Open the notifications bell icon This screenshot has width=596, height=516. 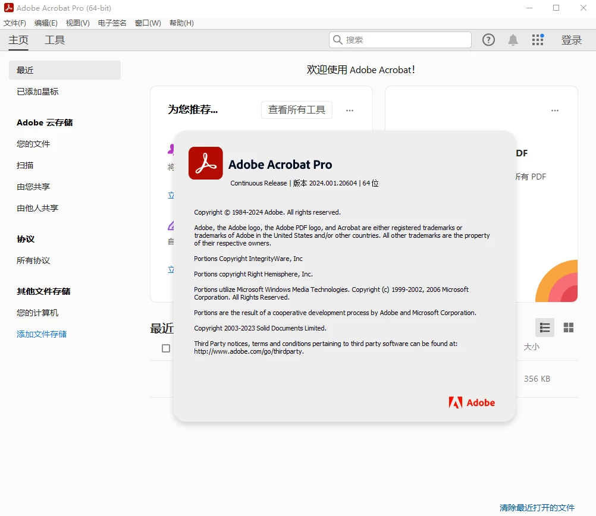click(513, 40)
